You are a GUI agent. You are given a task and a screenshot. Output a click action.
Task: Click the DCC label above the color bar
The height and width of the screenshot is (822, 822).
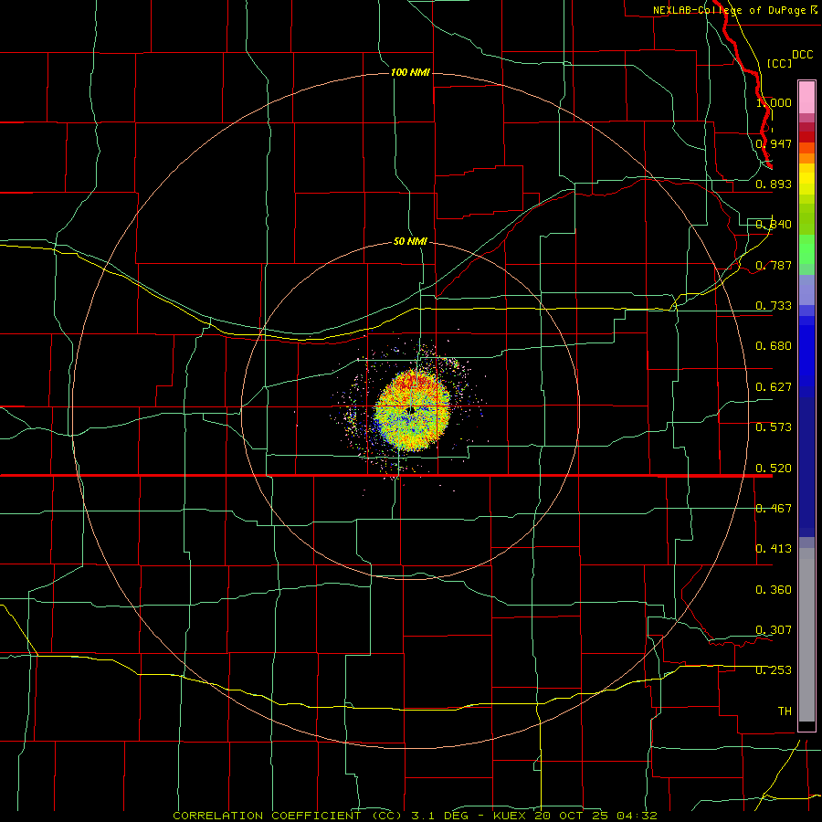[x=802, y=55]
